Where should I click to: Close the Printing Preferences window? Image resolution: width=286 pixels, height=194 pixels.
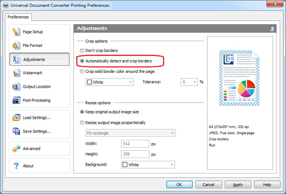(x=275, y=3)
